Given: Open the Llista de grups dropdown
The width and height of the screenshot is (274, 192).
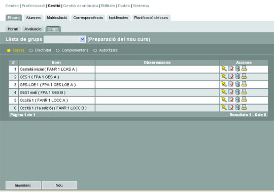Looking at the screenshot, I should click(x=64, y=39).
